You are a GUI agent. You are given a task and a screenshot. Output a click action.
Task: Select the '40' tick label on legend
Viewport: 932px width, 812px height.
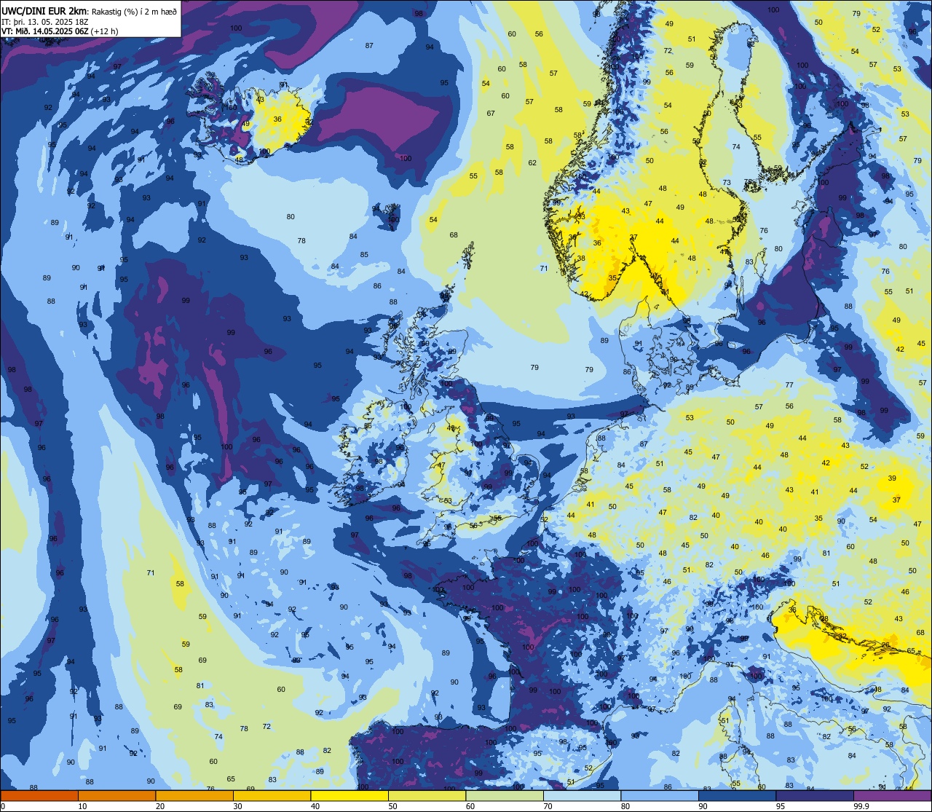pos(315,806)
